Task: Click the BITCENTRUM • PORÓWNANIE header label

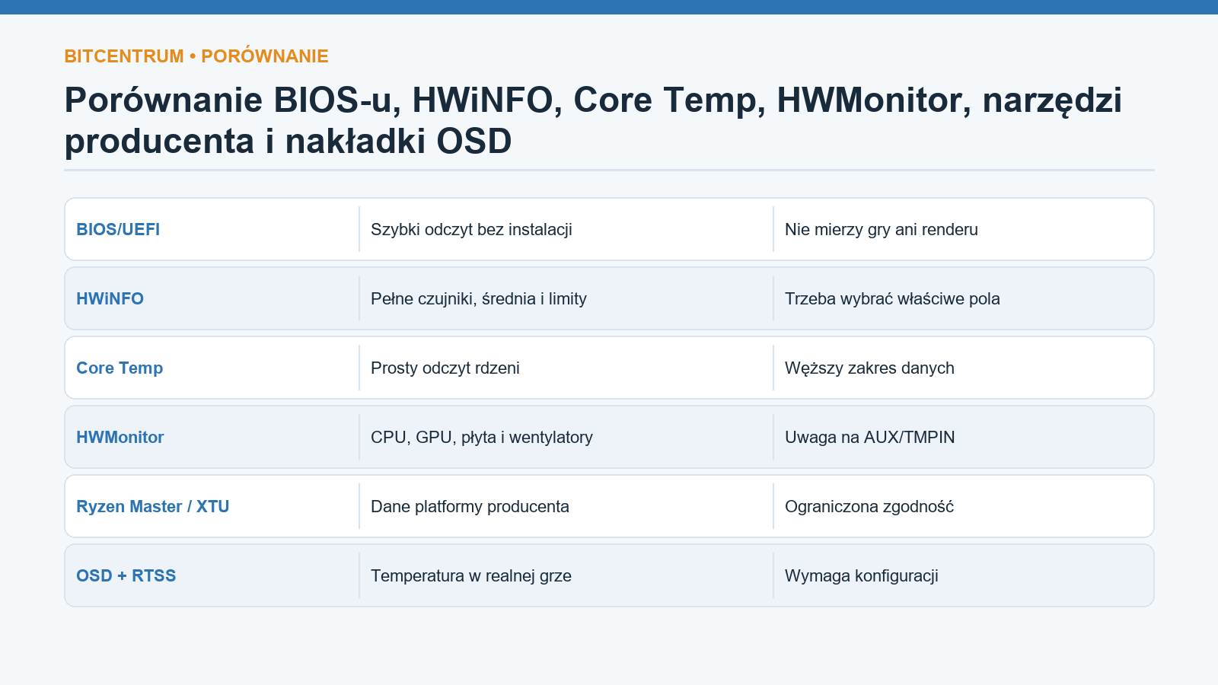Action: point(196,56)
